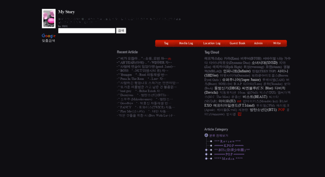Open the Mikrokosmos recent article

pos(146,99)
